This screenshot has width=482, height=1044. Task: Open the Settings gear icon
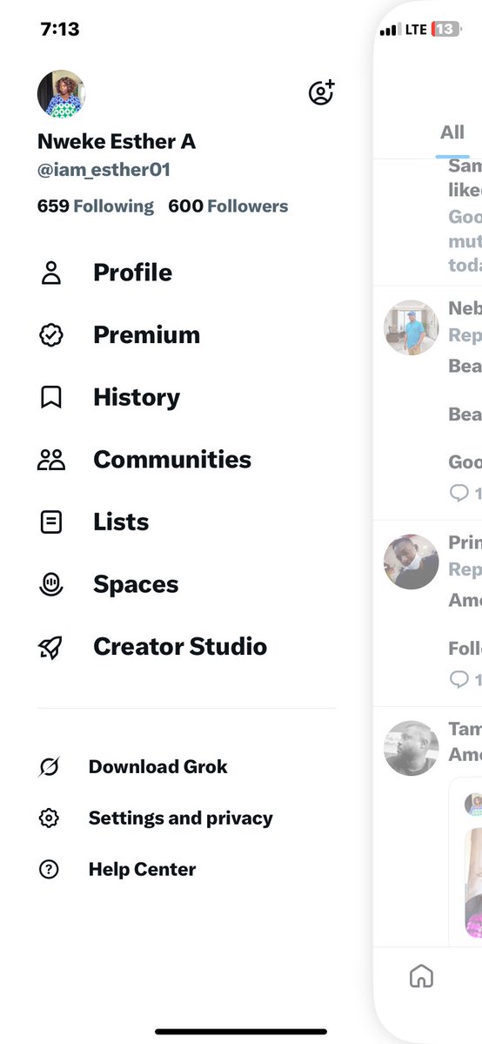coord(49,818)
